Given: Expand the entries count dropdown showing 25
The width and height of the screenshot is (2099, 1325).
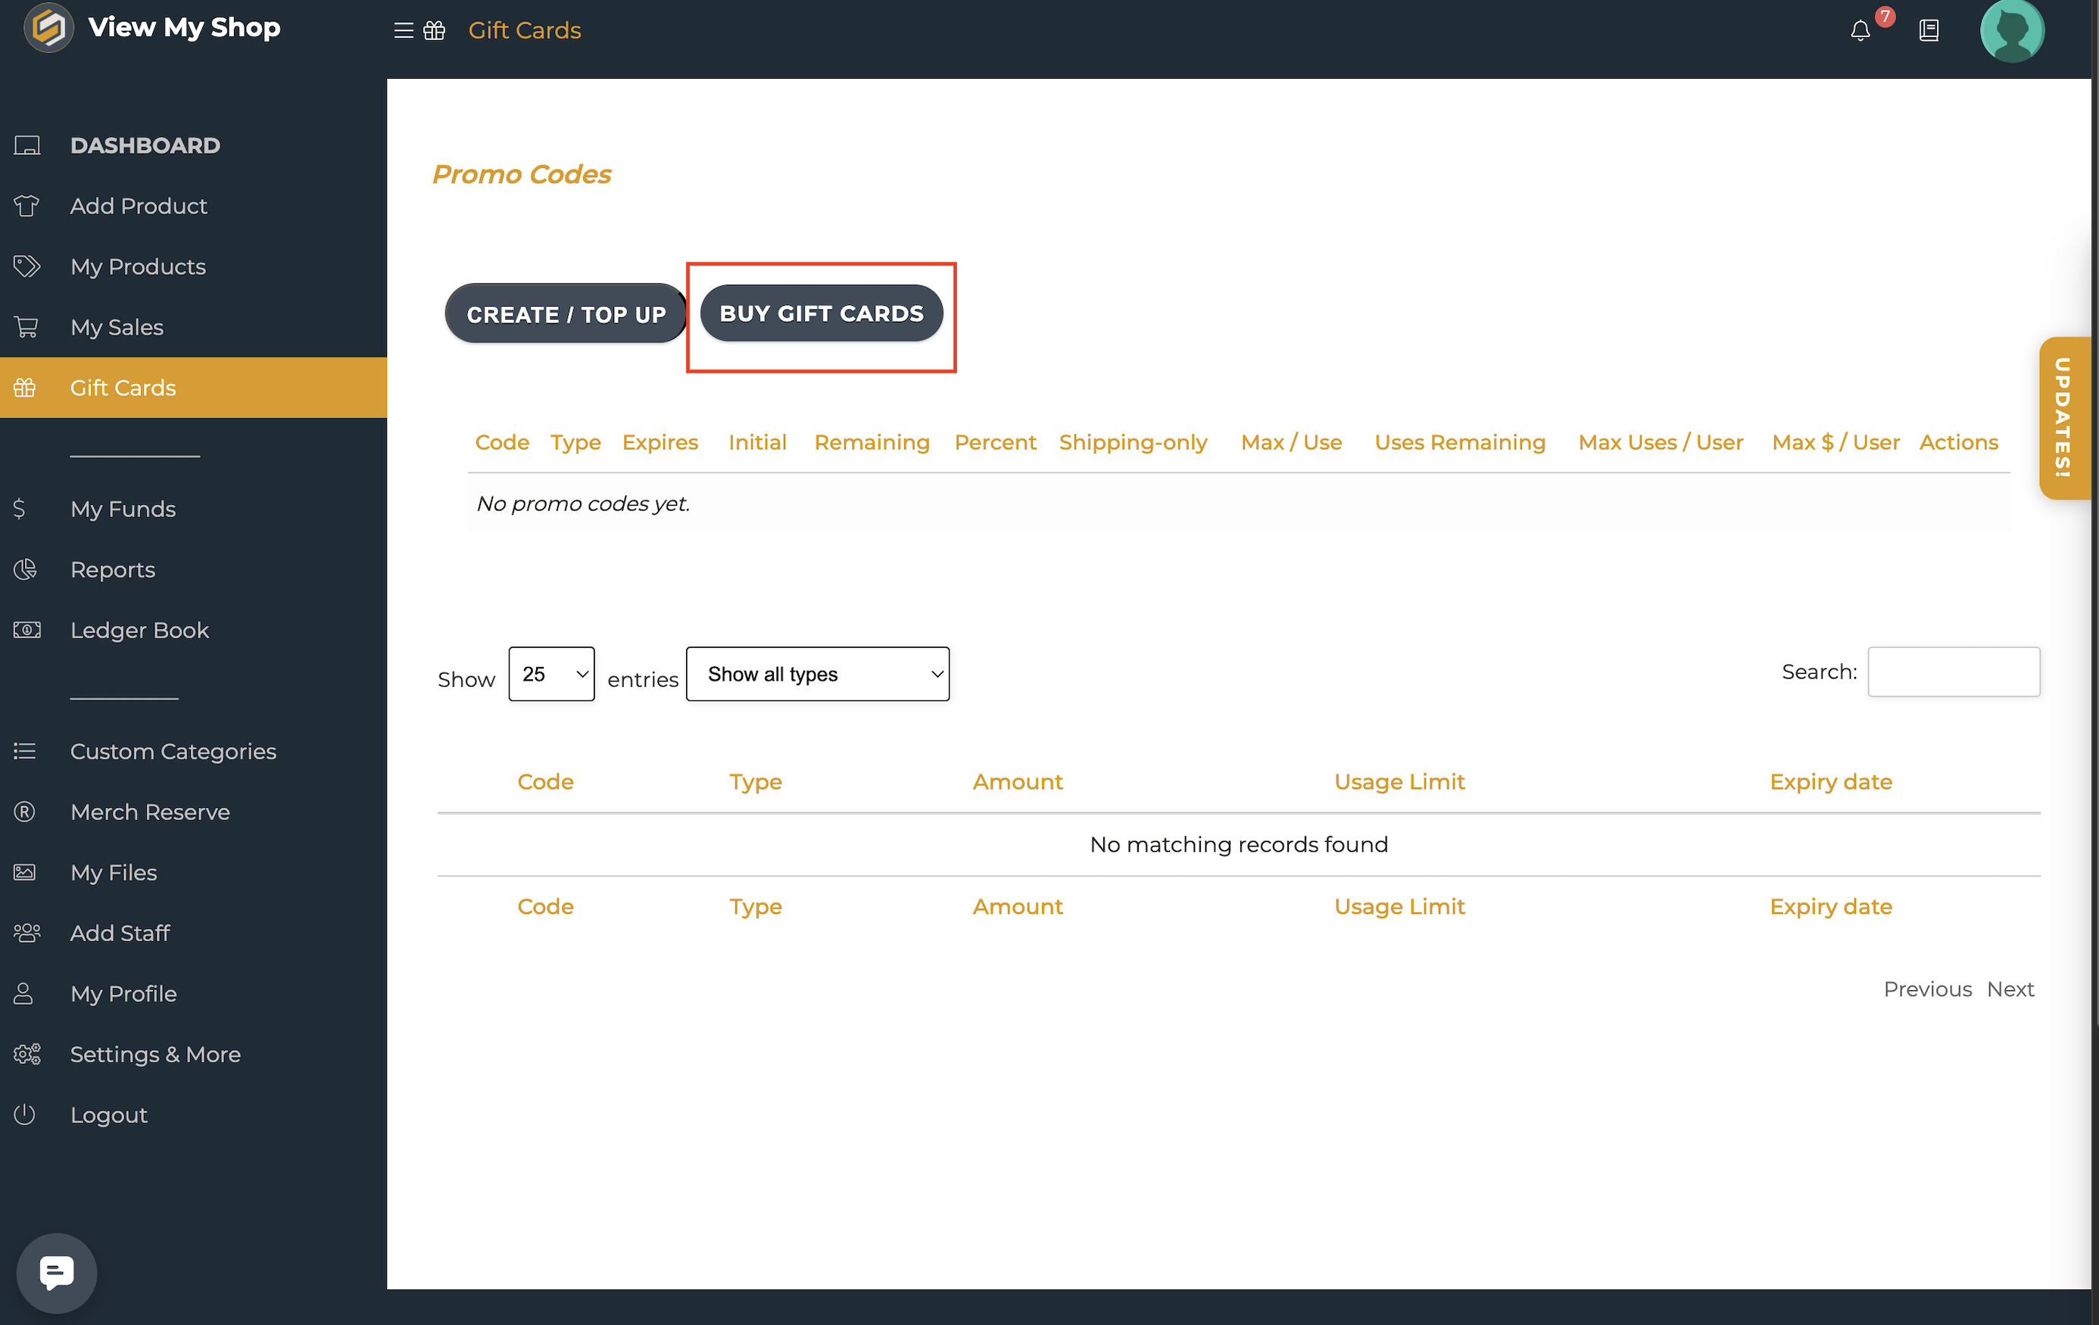Looking at the screenshot, I should point(551,674).
